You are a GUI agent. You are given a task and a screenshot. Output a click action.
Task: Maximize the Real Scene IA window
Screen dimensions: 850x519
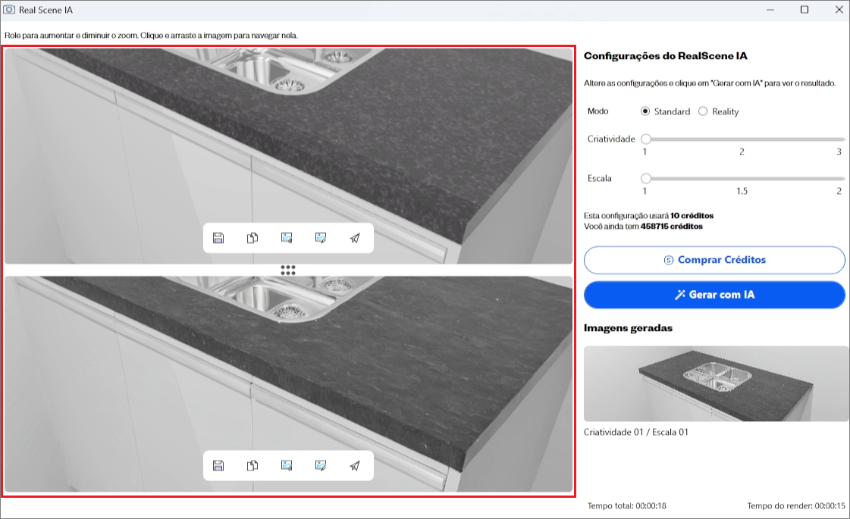click(x=805, y=10)
